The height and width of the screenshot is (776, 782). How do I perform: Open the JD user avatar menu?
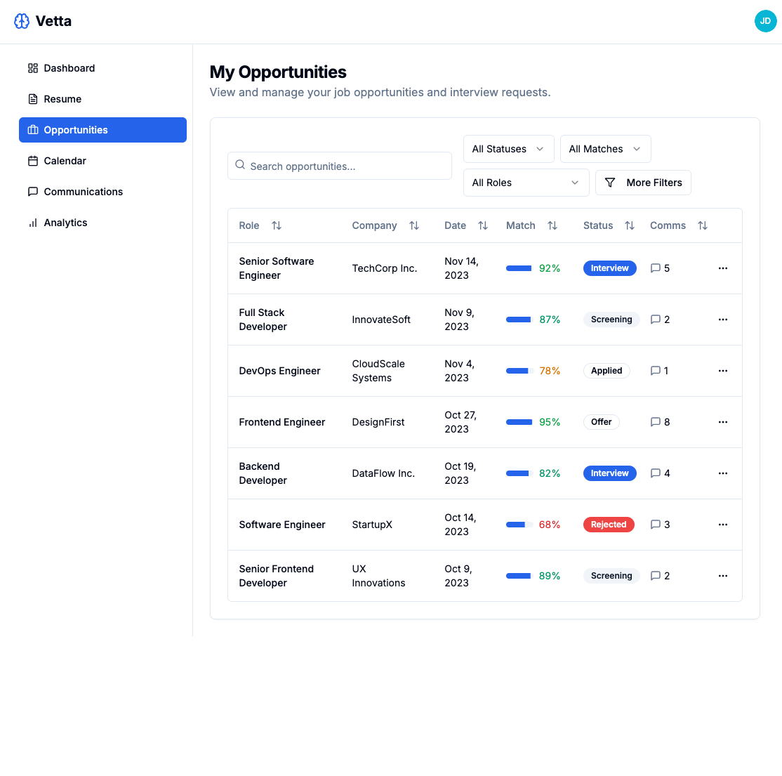pyautogui.click(x=765, y=21)
